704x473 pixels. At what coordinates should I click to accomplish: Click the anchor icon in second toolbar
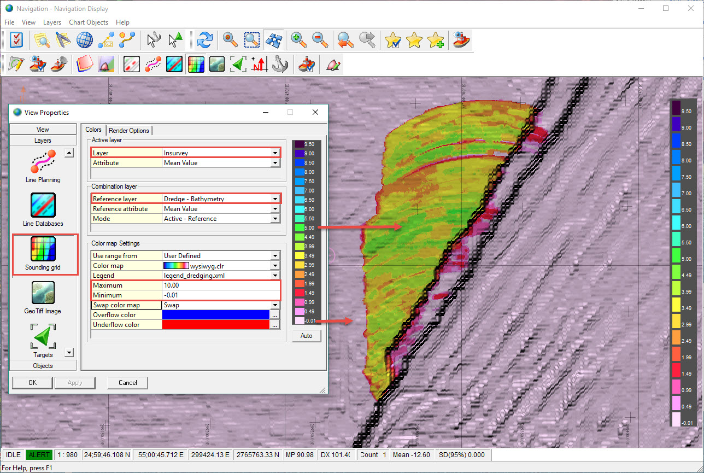[x=280, y=64]
